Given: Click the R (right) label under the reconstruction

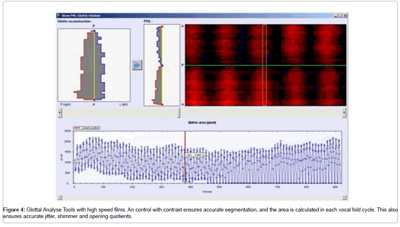Looking at the screenshot, I should click(x=66, y=104).
